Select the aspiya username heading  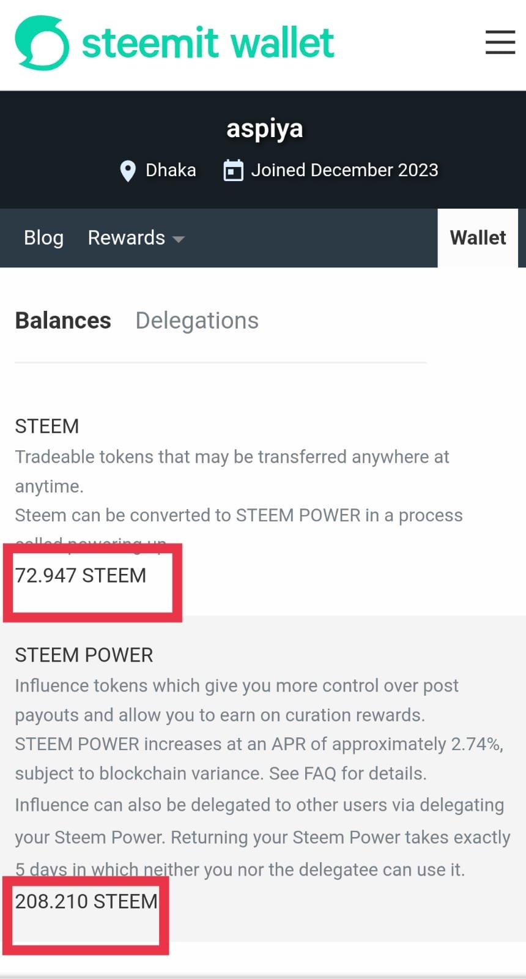point(264,128)
